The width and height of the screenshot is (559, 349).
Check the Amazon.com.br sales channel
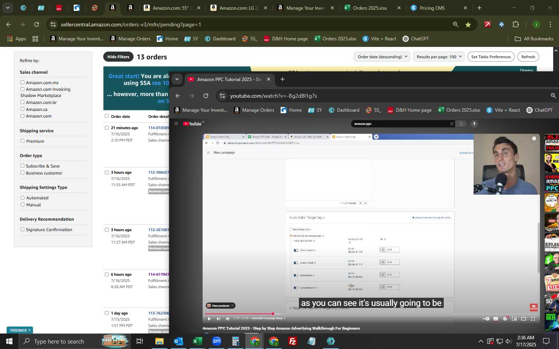coord(23,102)
